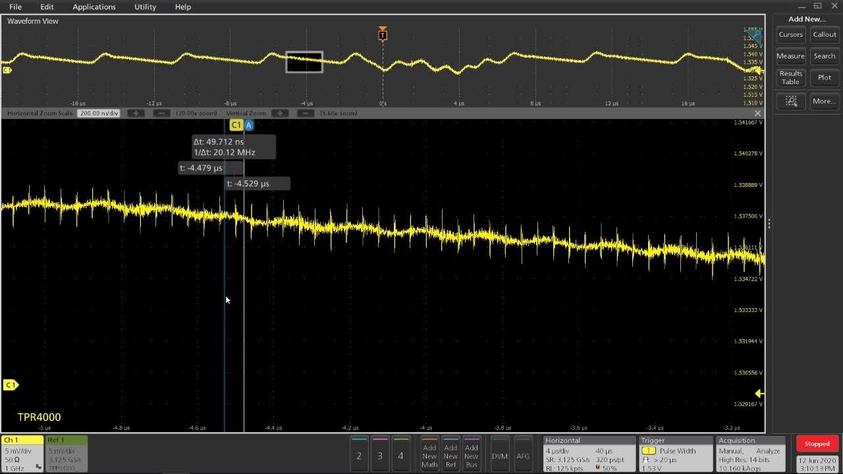Open Ch 1 channel badge settings

[x=22, y=453]
